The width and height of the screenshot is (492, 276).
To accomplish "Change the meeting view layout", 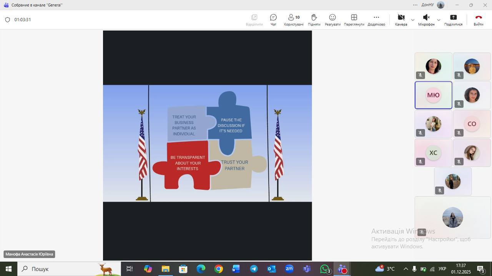I will (354, 20).
